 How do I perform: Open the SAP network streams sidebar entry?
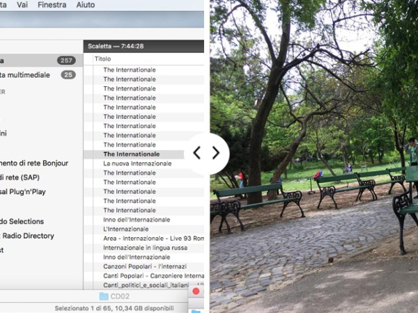click(21, 177)
